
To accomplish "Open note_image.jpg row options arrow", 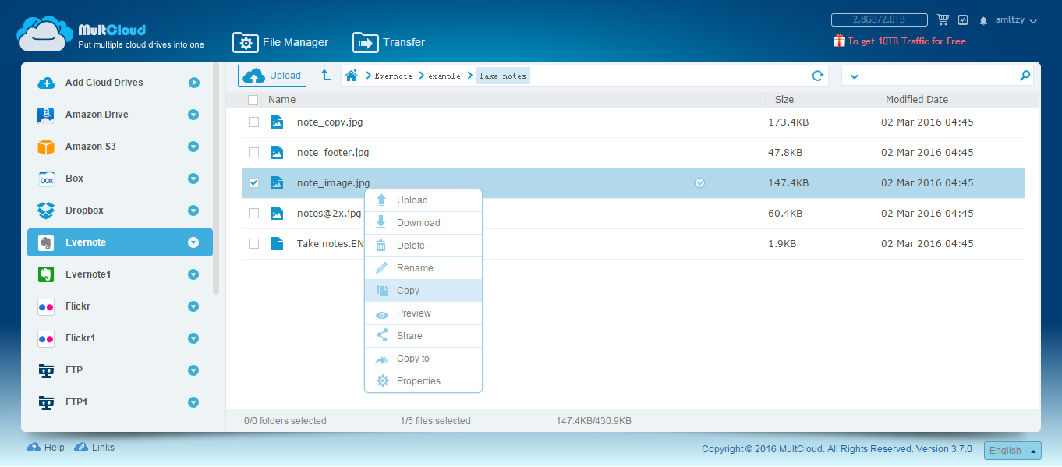I will [699, 183].
